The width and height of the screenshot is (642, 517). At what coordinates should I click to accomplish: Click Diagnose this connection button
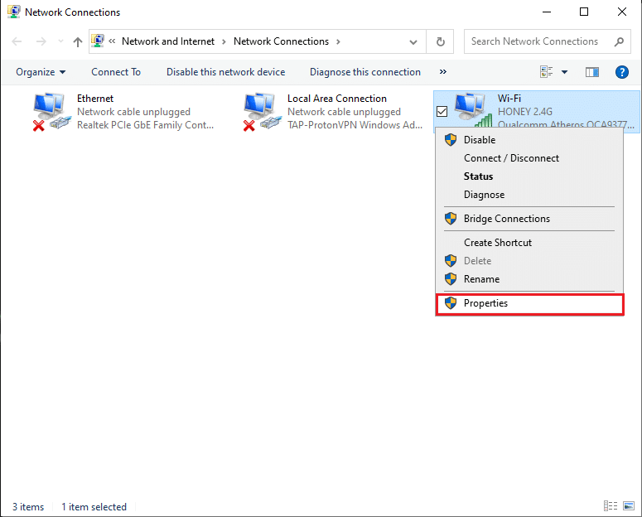point(365,72)
